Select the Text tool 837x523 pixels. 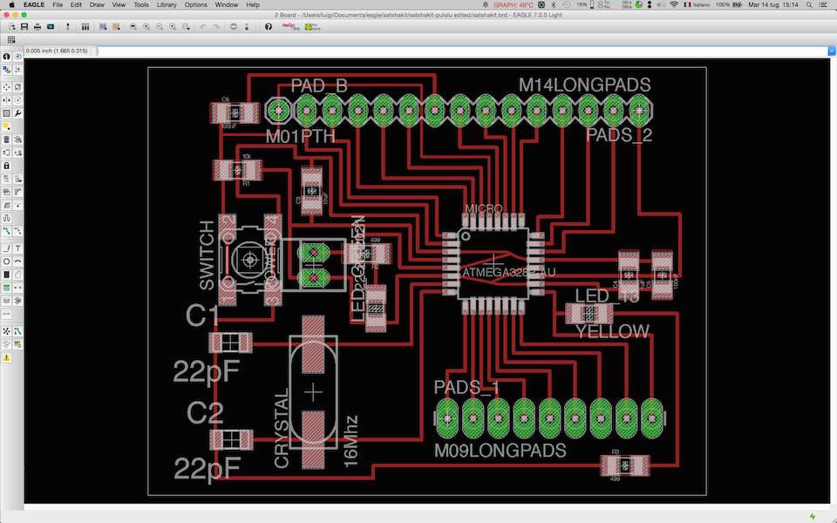click(x=17, y=248)
